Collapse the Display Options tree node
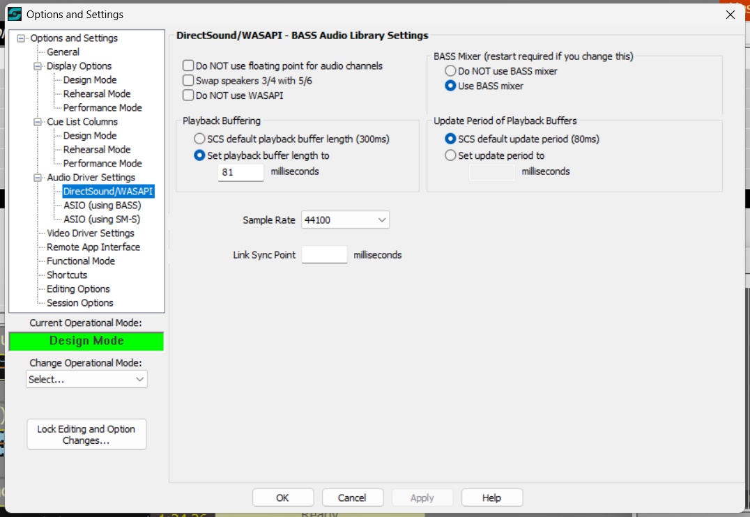This screenshot has width=750, height=517. coord(38,66)
